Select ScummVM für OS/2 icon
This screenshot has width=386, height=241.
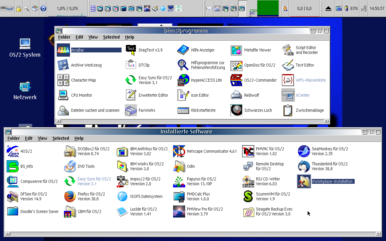pos(248,196)
